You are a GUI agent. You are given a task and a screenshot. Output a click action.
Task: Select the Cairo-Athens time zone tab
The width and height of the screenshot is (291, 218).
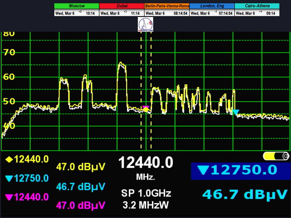click(x=257, y=6)
